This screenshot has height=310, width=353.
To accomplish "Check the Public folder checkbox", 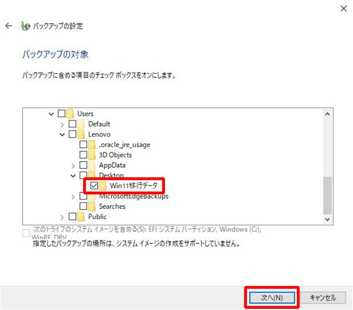I will point(72,216).
